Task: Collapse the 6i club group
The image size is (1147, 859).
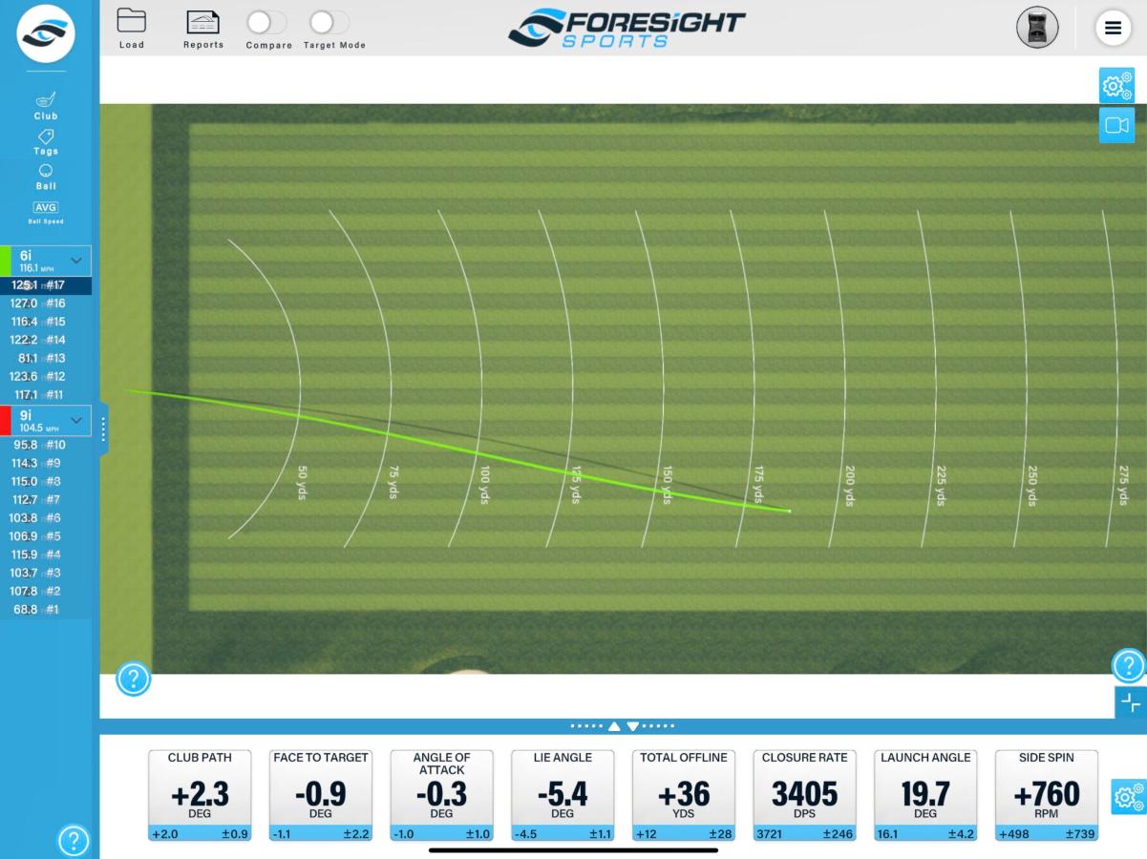Action: pyautogui.click(x=77, y=261)
